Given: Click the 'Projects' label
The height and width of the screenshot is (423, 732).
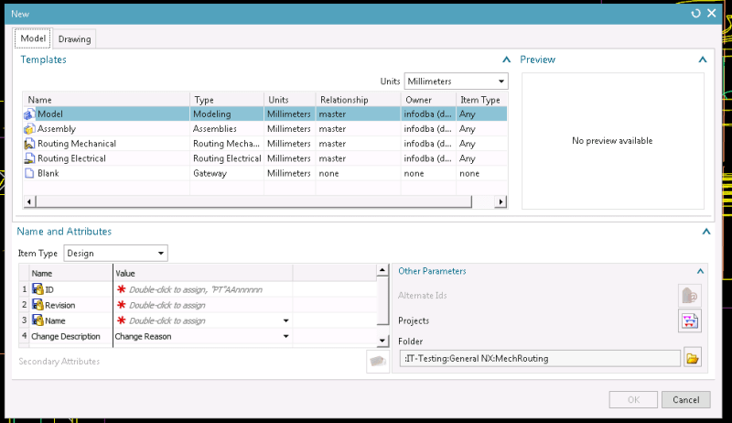Looking at the screenshot, I should pyautogui.click(x=414, y=320).
